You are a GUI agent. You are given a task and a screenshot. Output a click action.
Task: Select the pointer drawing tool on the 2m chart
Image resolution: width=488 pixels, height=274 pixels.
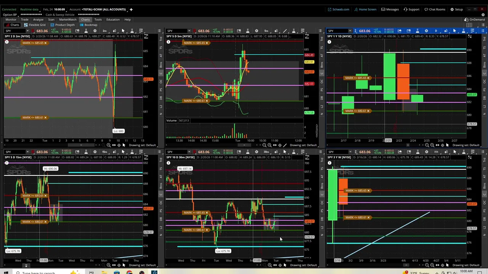click(123, 31)
